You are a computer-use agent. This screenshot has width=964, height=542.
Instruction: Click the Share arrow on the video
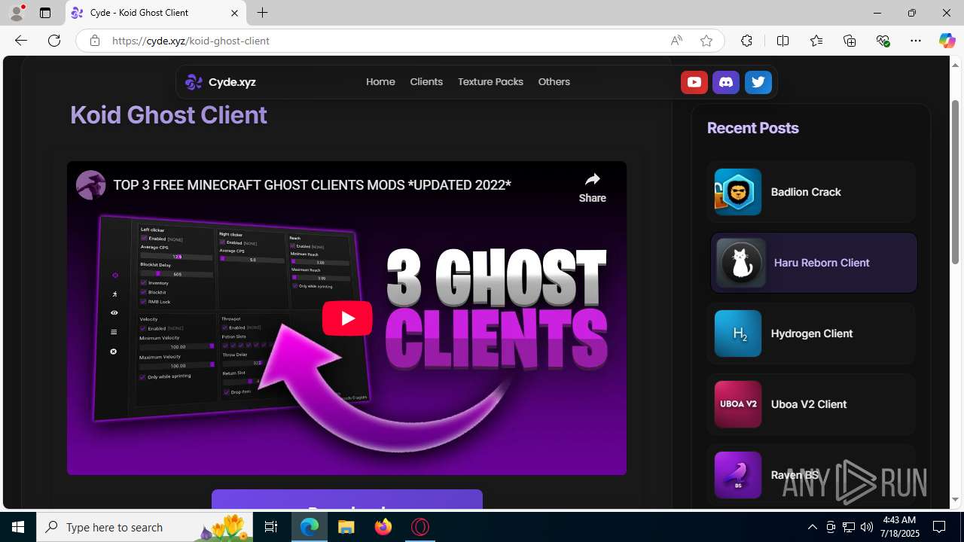coord(592,187)
